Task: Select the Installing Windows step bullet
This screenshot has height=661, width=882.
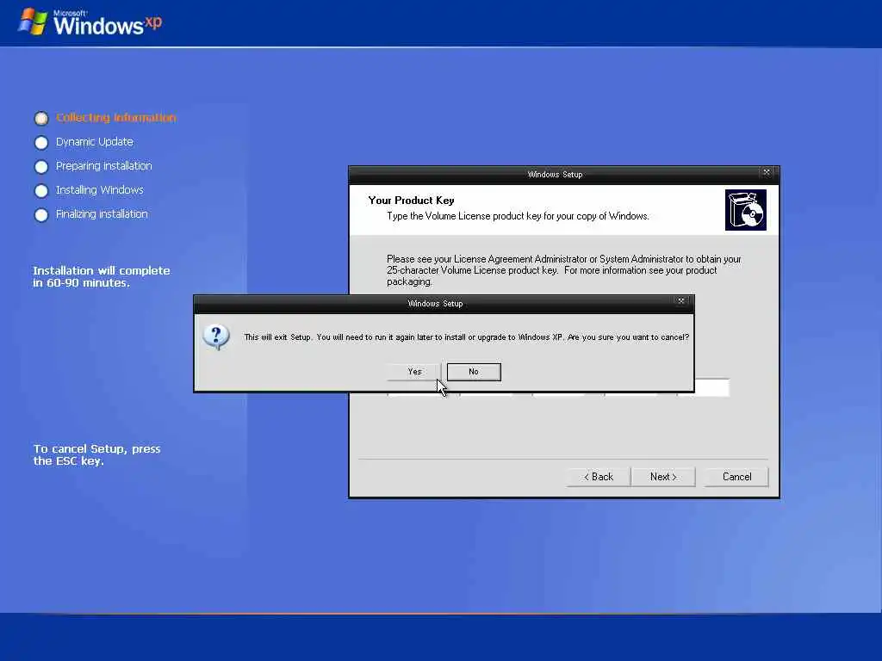Action: click(x=41, y=191)
